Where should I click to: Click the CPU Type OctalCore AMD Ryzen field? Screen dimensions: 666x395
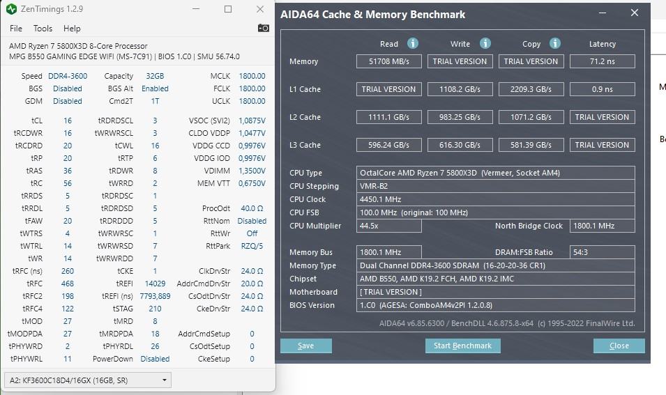point(496,173)
